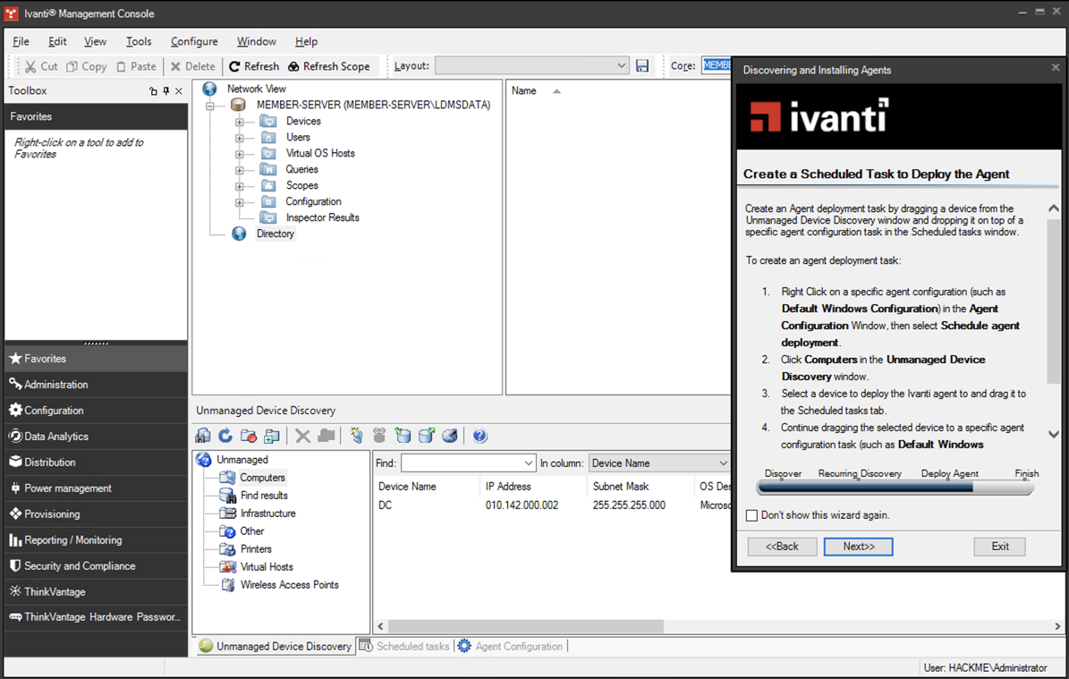Open the Reporting / Monitoring section
This screenshot has height=679, width=1069.
[x=96, y=540]
